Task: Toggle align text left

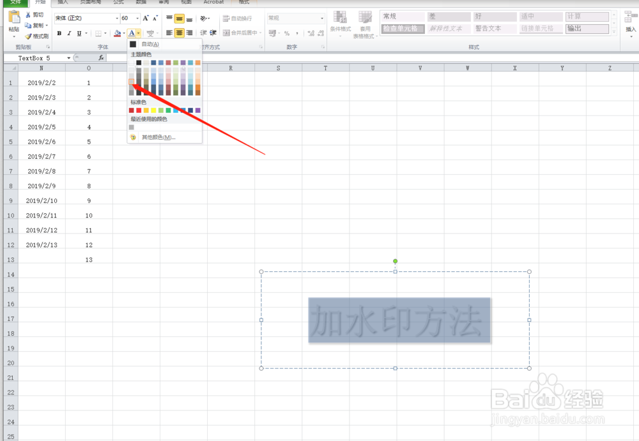Action: 169,33
